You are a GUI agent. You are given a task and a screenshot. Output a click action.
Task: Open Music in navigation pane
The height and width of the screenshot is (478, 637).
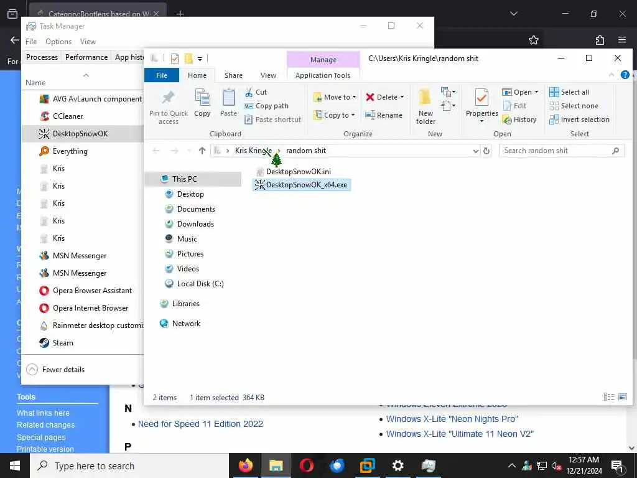187,239
